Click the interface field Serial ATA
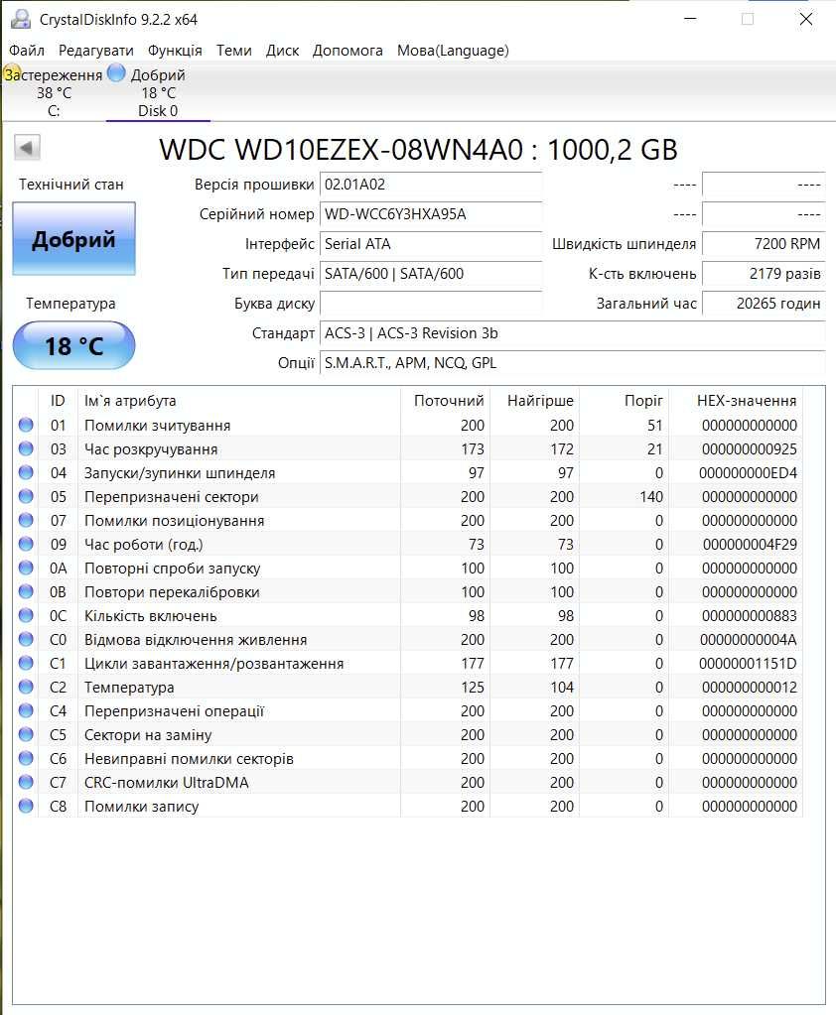 431,244
